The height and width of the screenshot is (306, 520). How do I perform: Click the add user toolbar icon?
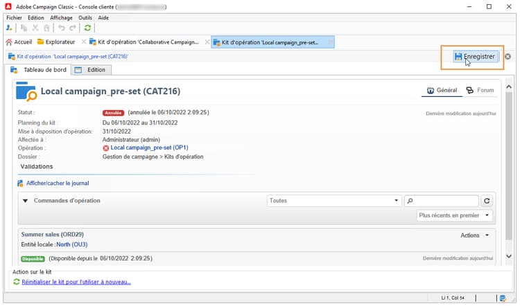[x=9, y=28]
